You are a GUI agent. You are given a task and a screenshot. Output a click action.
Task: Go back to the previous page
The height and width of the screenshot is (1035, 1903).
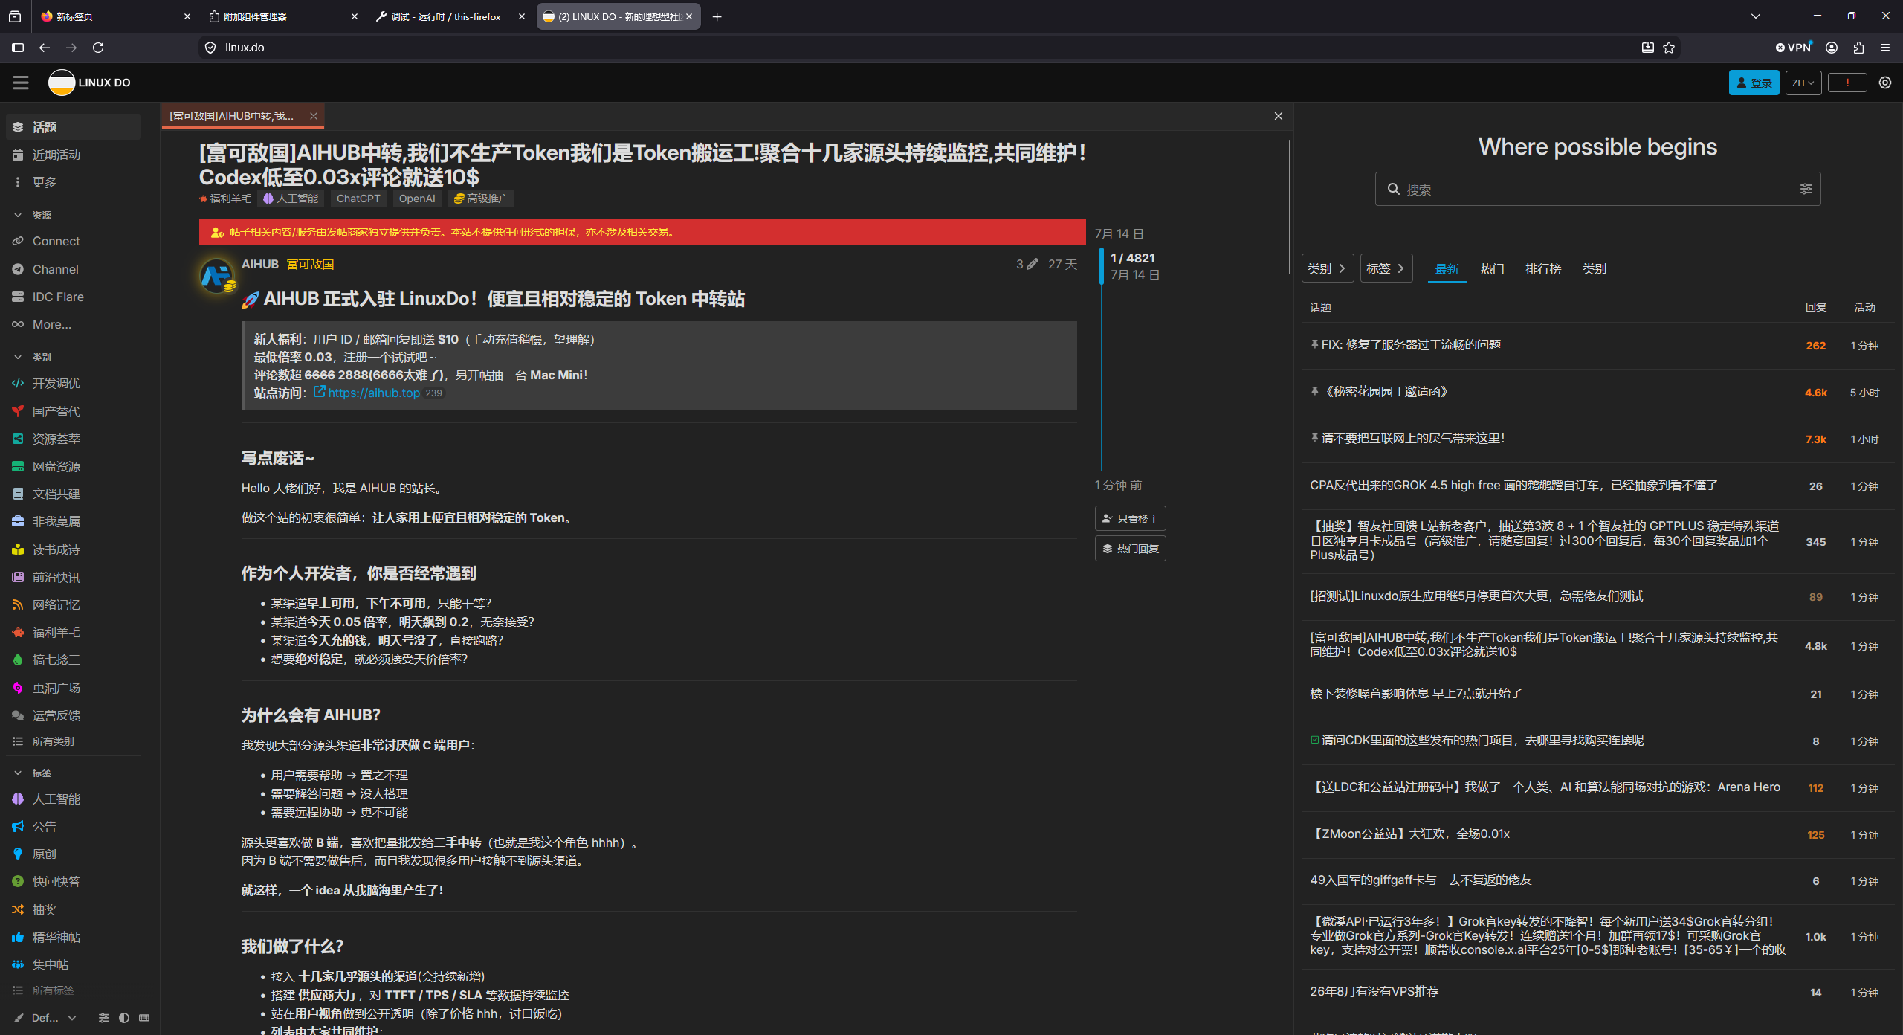click(x=45, y=48)
